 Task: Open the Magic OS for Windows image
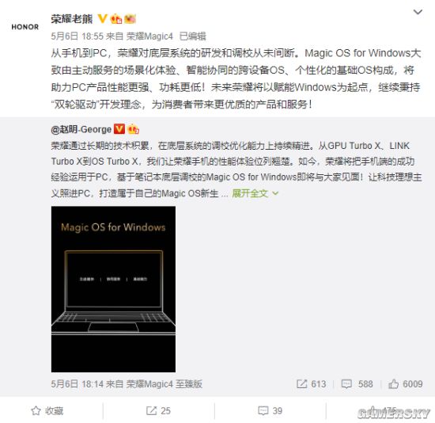click(113, 289)
